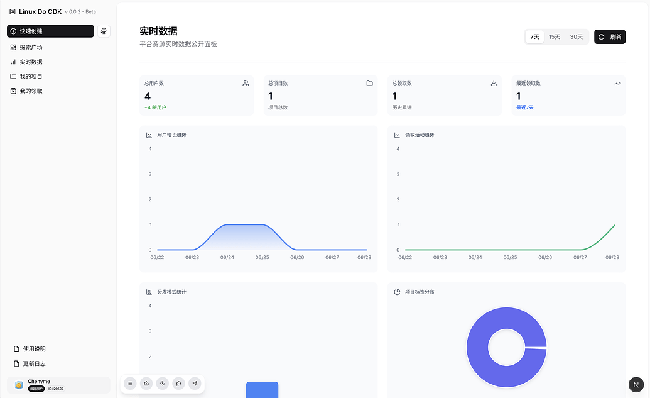Click the 项目总数 label

point(278,108)
